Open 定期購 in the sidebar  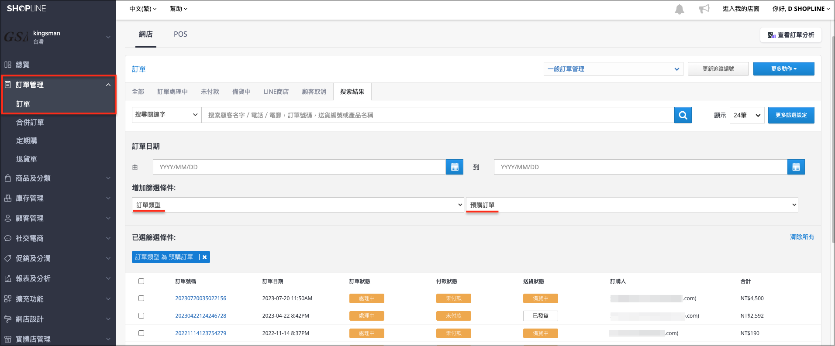coord(27,140)
